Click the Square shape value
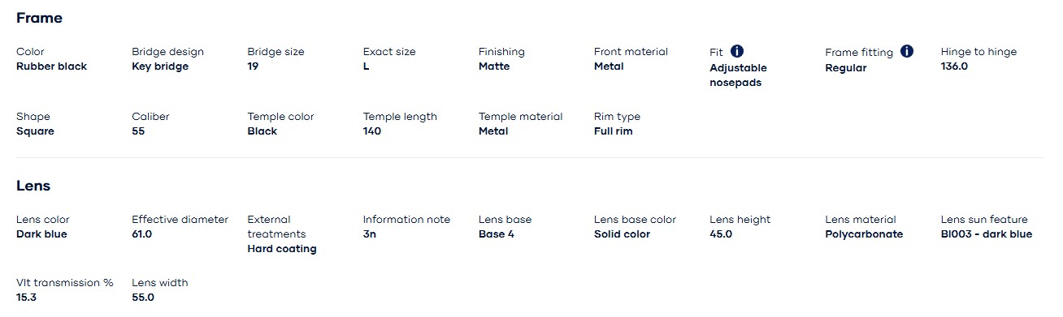The height and width of the screenshot is (317, 1063). click(35, 131)
